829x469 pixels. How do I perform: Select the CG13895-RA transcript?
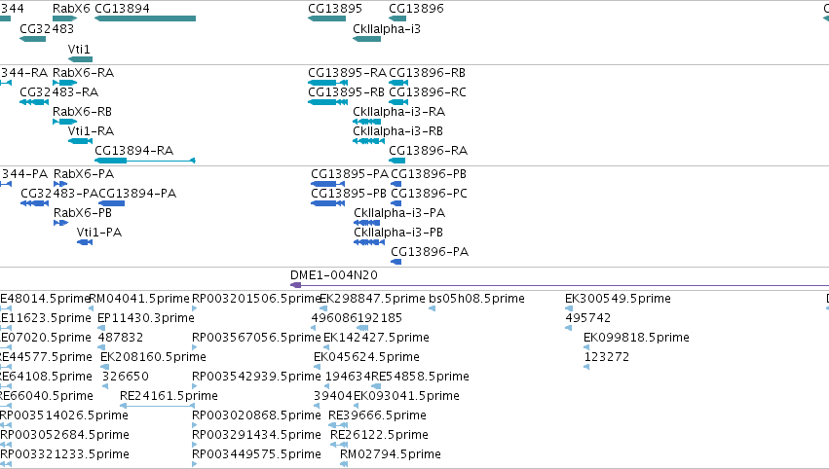[x=327, y=83]
